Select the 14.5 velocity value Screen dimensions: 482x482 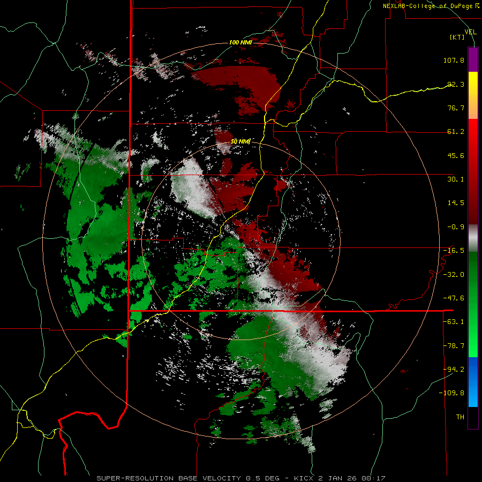456,203
